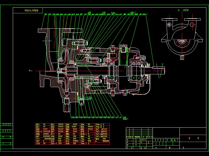209x156 pixels.
Task: Click the 878-1 callout label at top right
Action: coord(145,14)
